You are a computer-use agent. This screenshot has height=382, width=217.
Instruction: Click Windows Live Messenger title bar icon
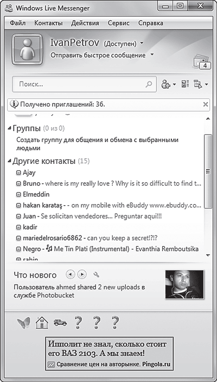point(10,8)
